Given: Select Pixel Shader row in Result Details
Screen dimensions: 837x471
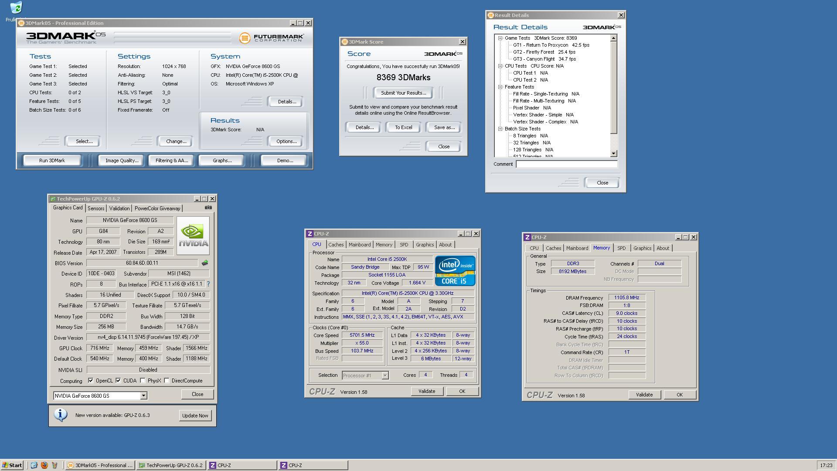Looking at the screenshot, I should pyautogui.click(x=532, y=108).
